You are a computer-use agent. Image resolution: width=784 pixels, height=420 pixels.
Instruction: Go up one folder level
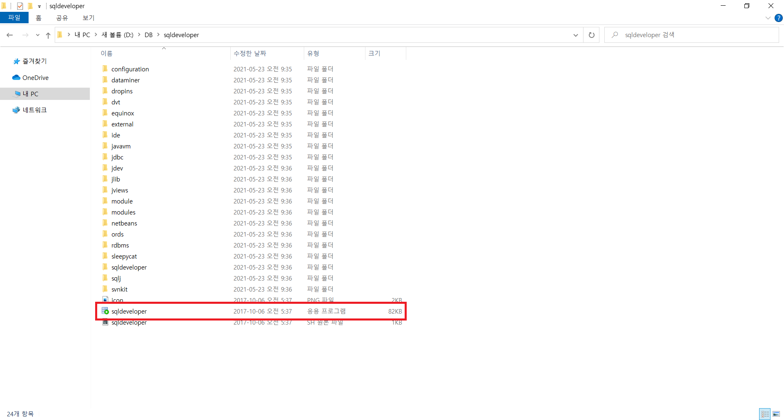[x=48, y=35]
